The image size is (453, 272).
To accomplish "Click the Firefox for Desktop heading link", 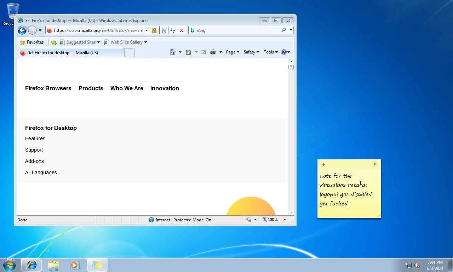I will [x=51, y=128].
